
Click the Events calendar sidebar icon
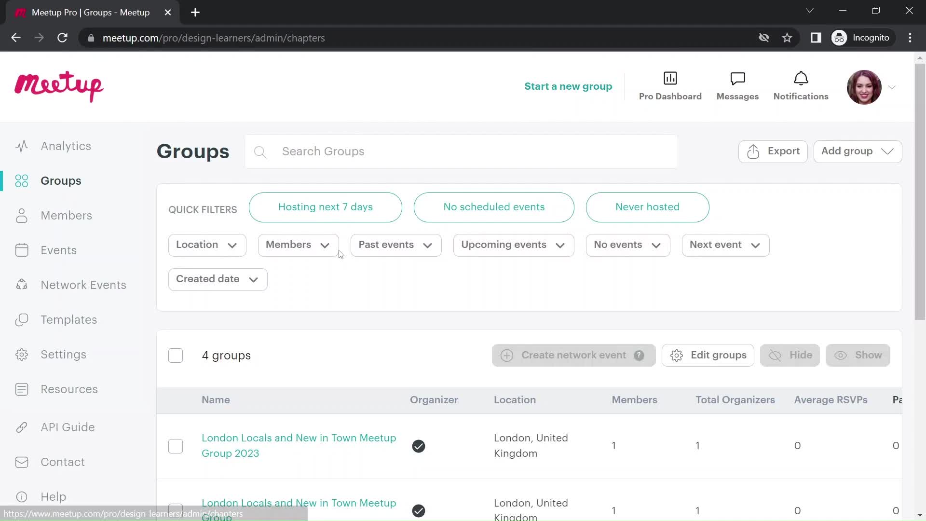tap(22, 250)
